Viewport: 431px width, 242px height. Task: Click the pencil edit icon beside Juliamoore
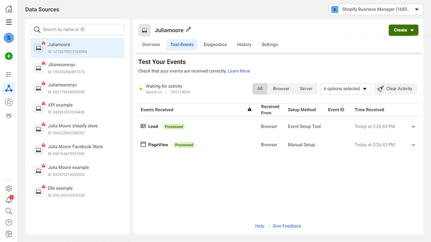tap(189, 30)
